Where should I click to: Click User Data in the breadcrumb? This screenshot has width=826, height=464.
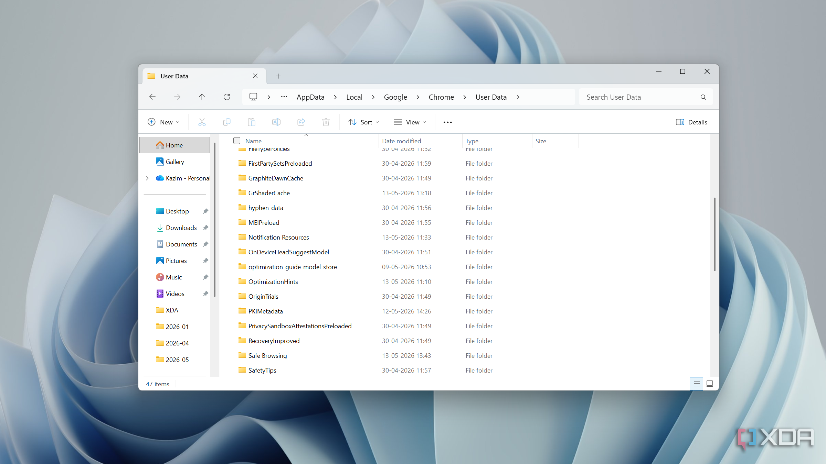491,97
